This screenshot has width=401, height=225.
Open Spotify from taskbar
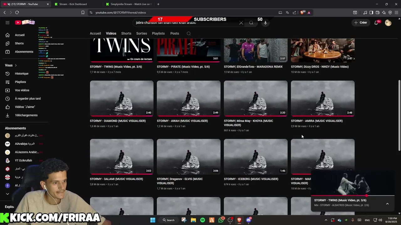pos(202,220)
